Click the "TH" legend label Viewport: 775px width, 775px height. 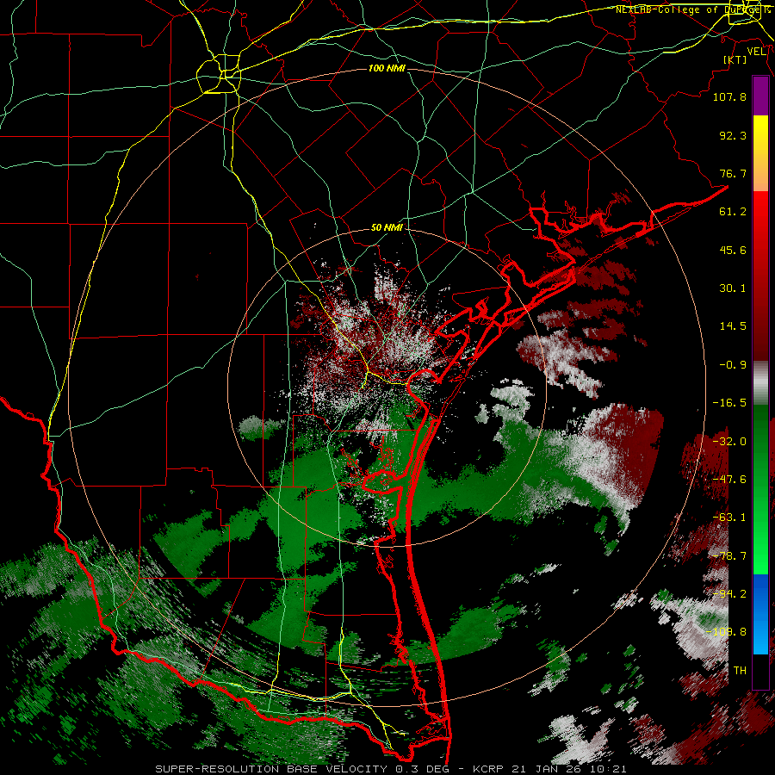[x=740, y=671]
